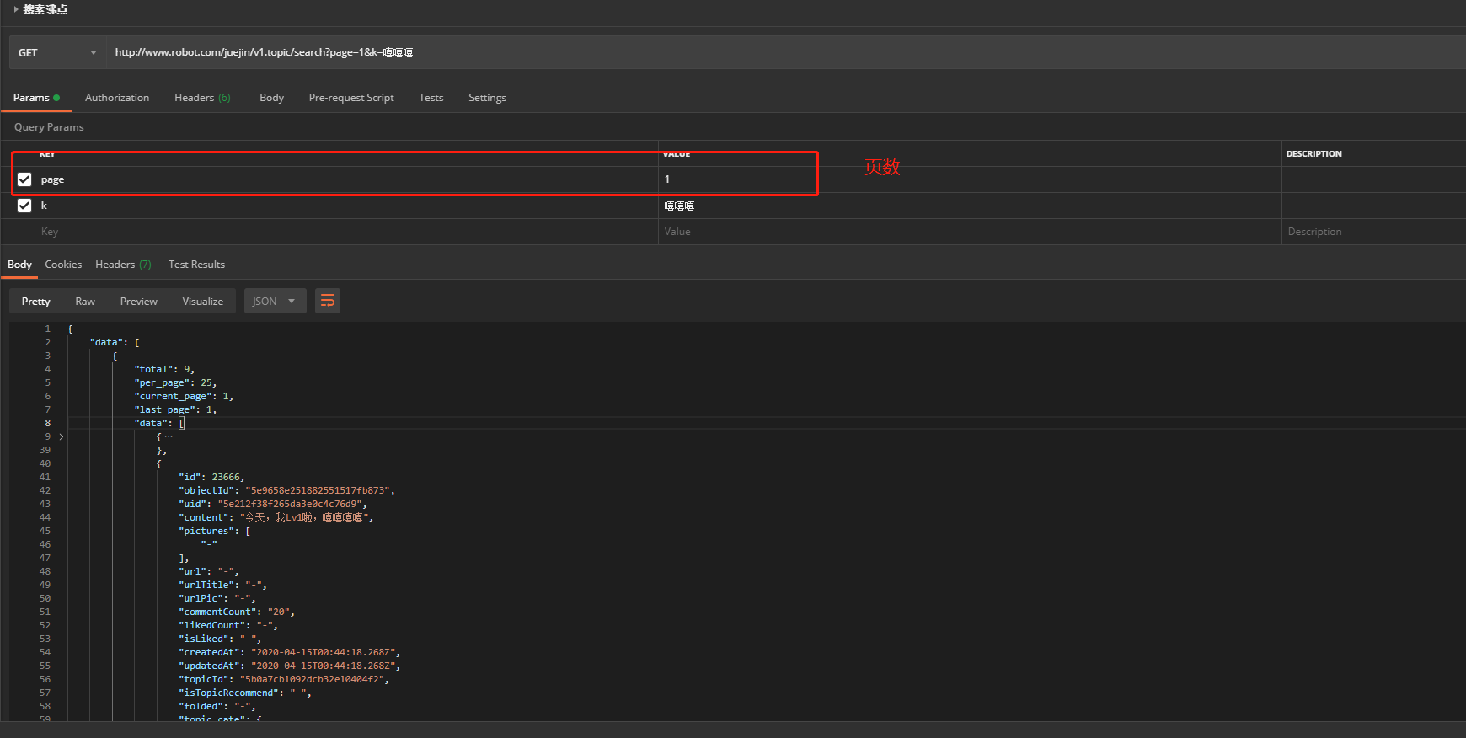1466x738 pixels.
Task: Switch to the Tests tab
Action: coord(431,98)
